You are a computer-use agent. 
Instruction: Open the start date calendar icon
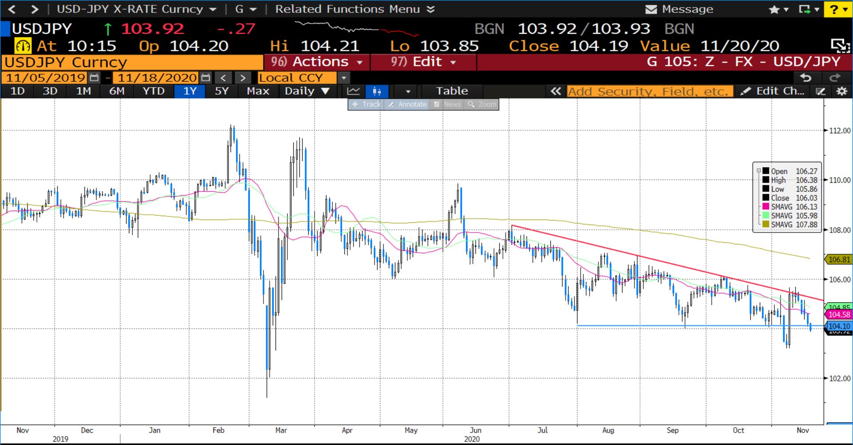(x=94, y=78)
